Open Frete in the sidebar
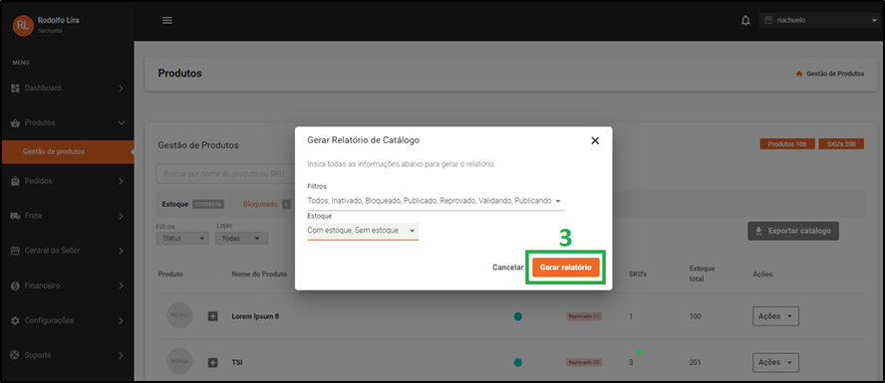This screenshot has width=885, height=383. click(67, 216)
